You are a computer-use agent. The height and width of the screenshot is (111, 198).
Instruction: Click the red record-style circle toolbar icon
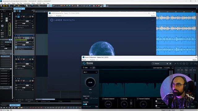point(96,6)
